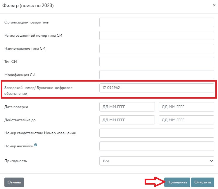Screen dimensions: 218x189
Task: Click into the Модификация СИ input field
Action: tap(157, 75)
